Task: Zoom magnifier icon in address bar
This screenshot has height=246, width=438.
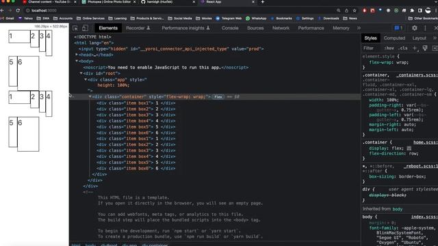Action: [338, 10]
